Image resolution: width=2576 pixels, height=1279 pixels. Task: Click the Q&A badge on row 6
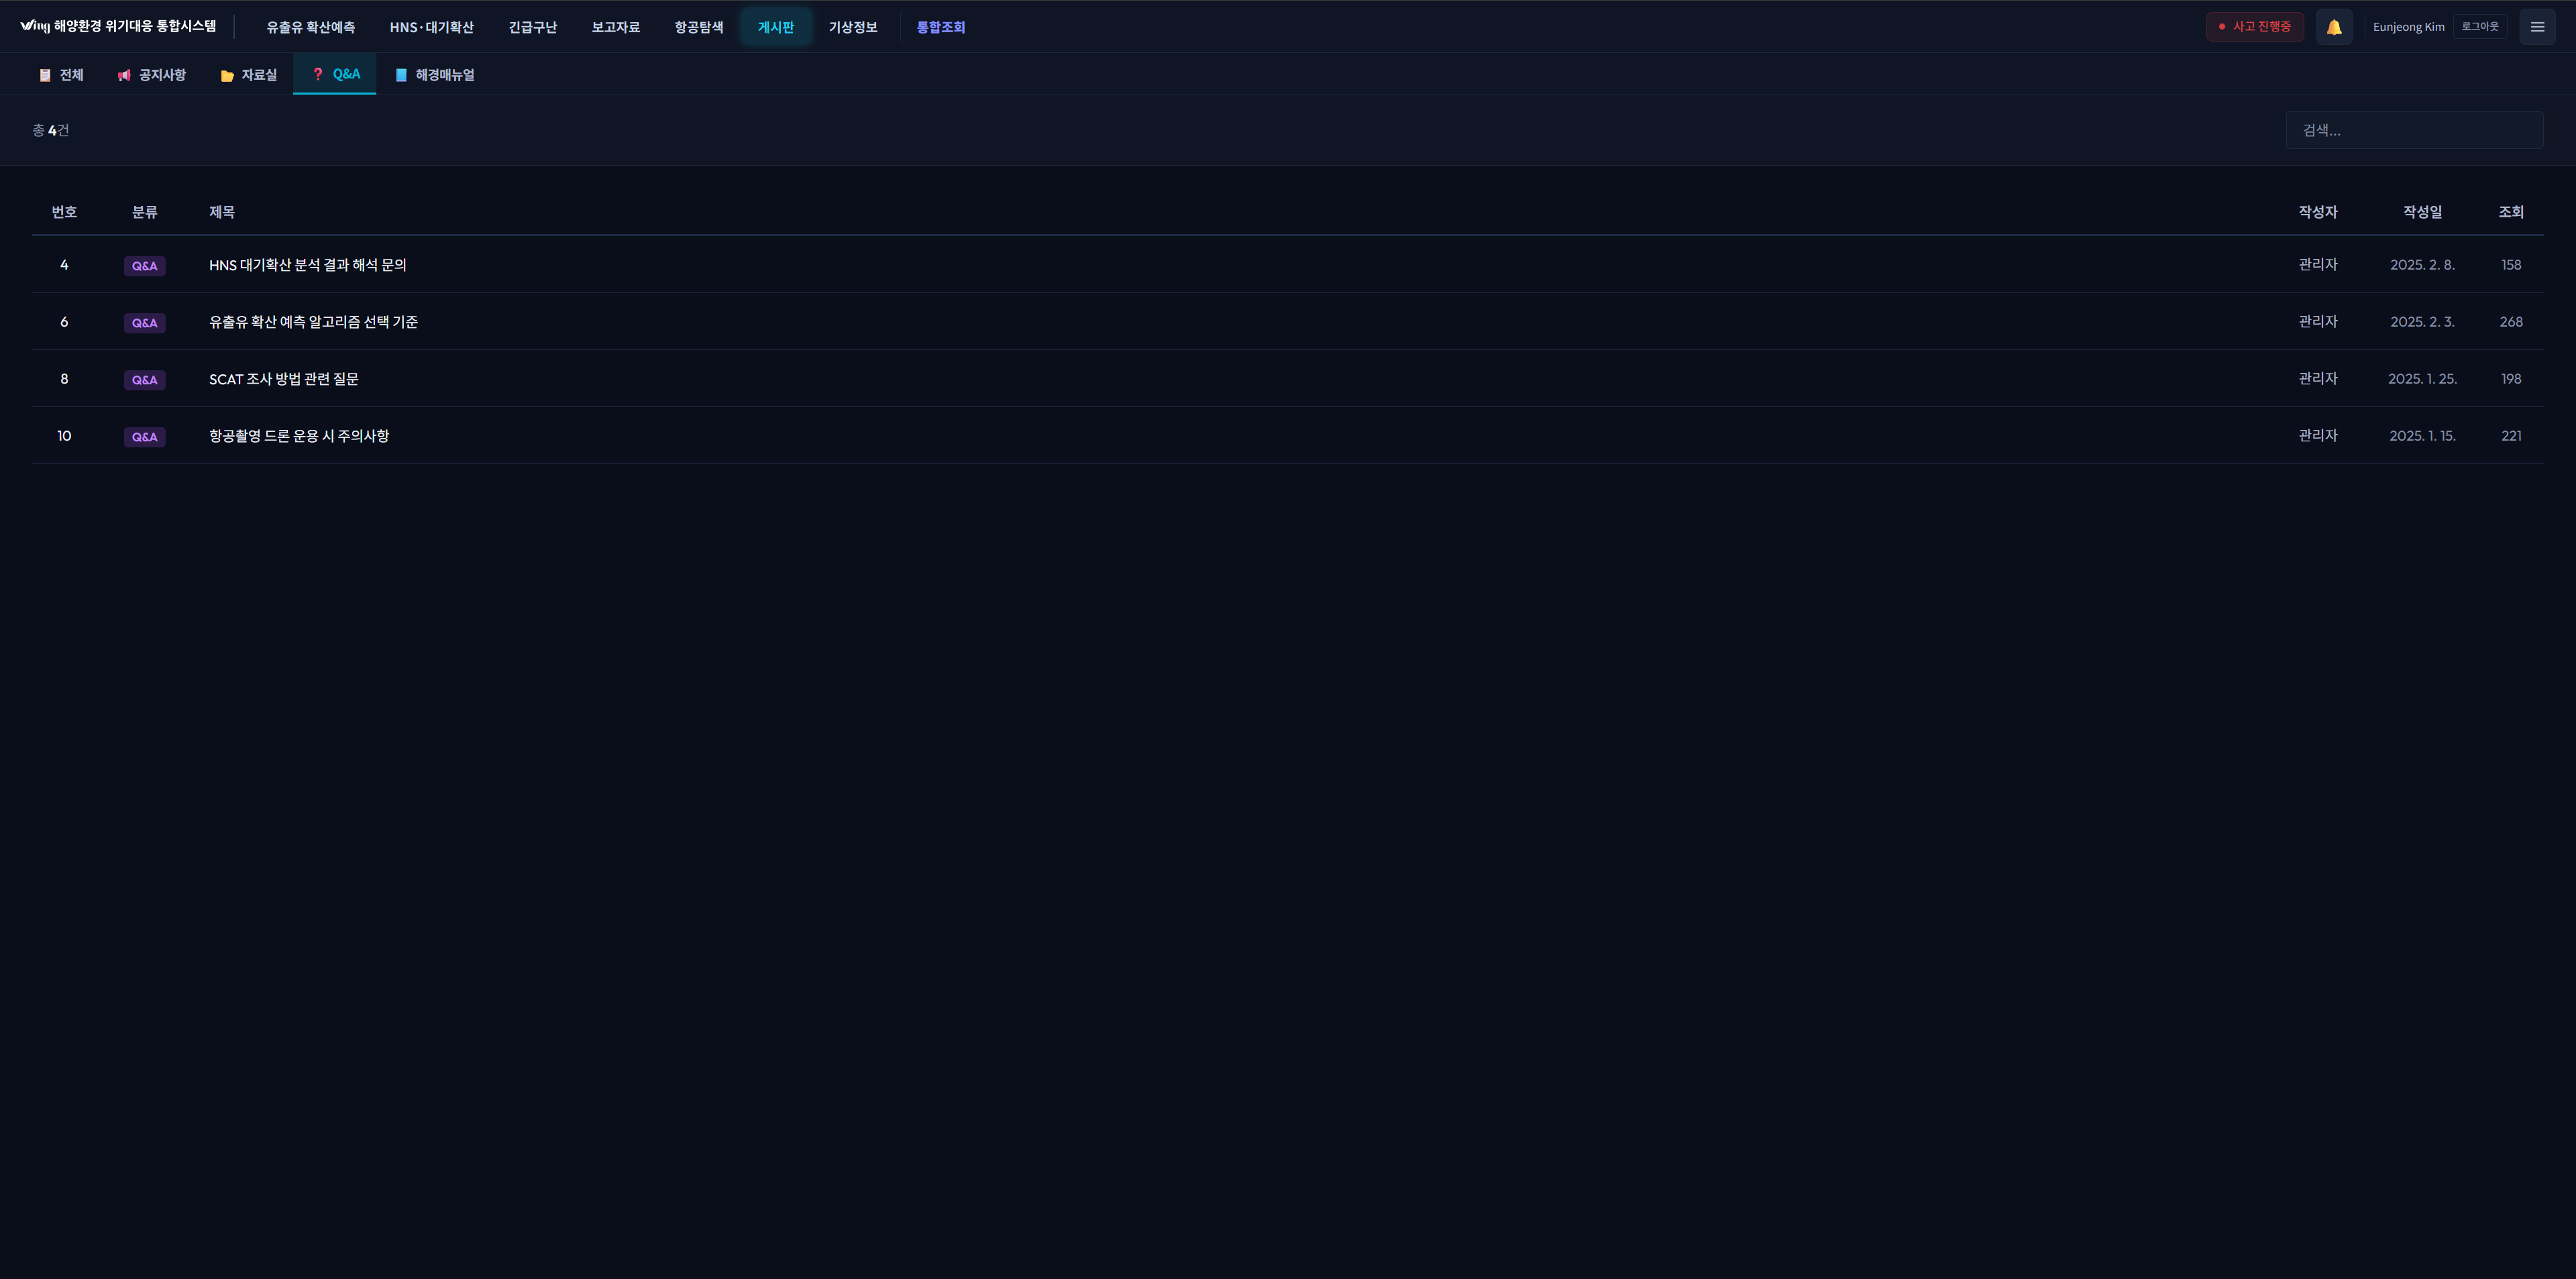[144, 323]
